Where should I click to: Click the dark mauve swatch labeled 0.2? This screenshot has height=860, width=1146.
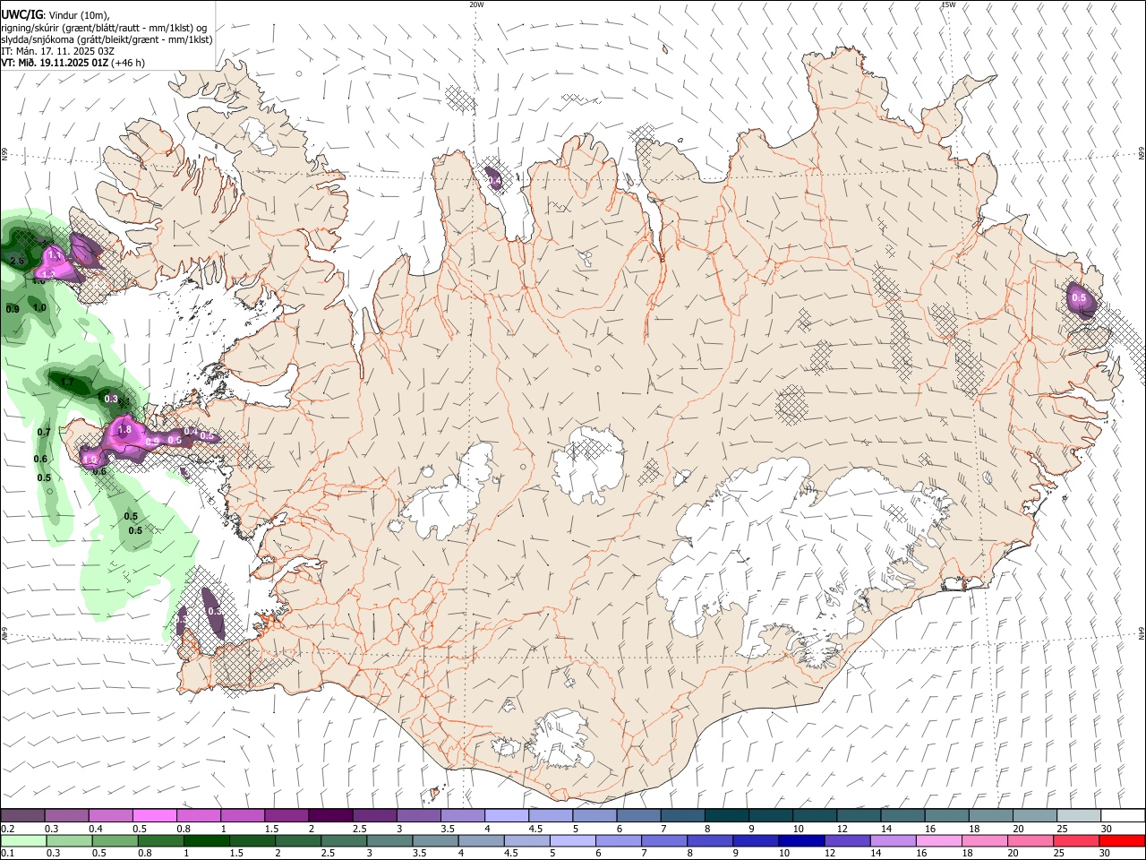[x=22, y=816]
